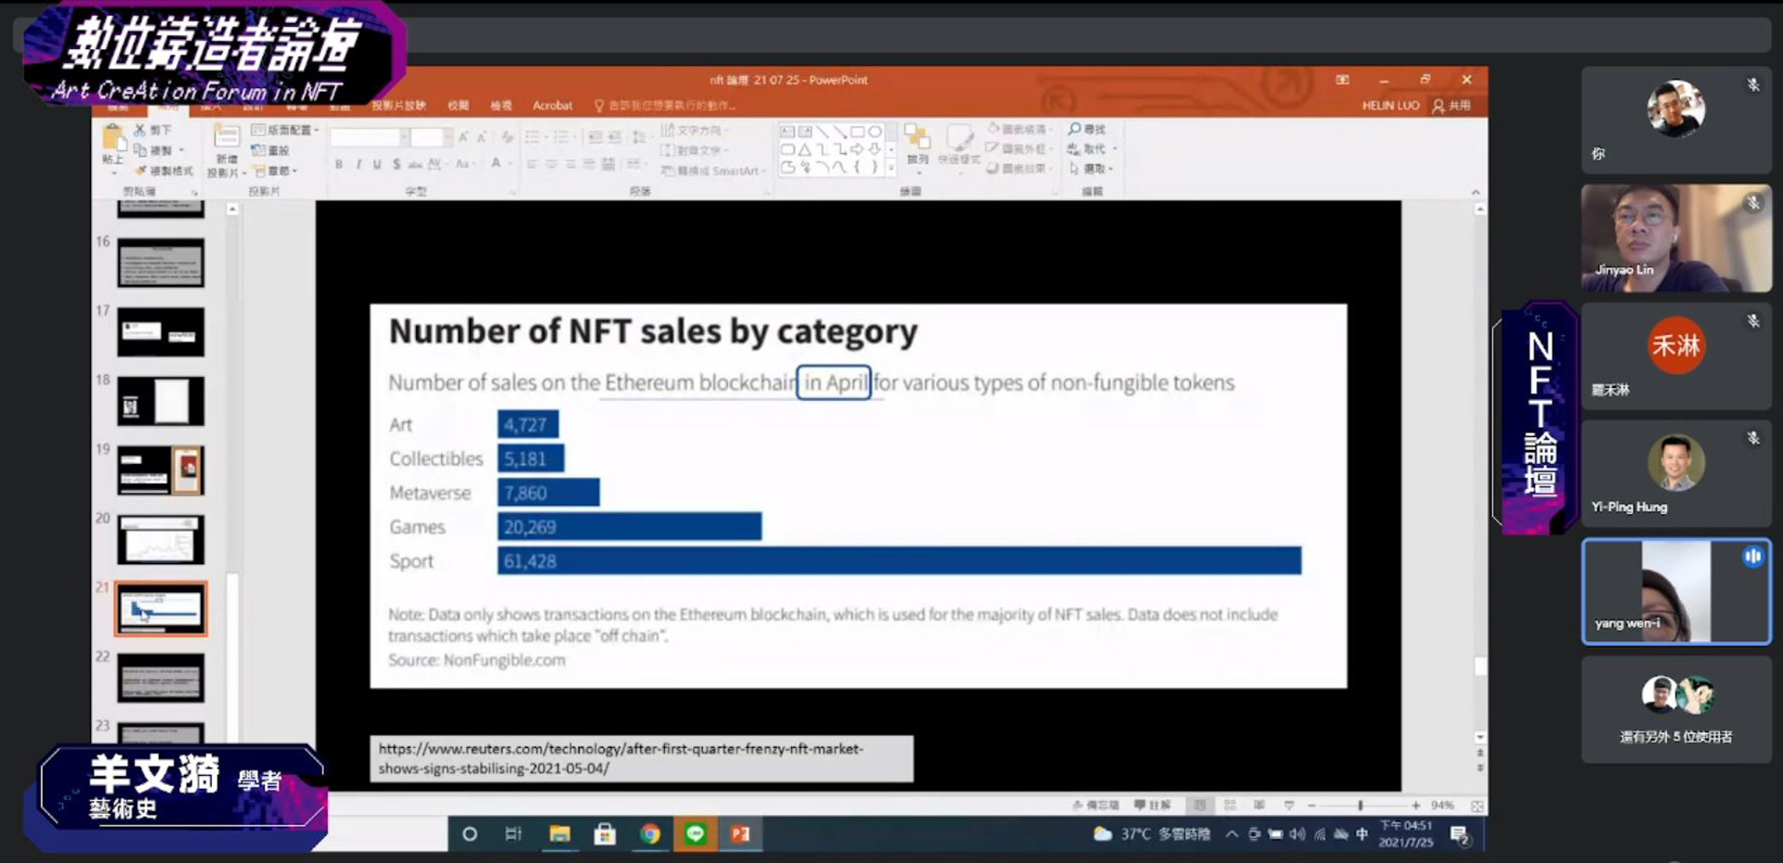Toggle Center alignment
This screenshot has width=1783, height=863.
pyautogui.click(x=552, y=164)
